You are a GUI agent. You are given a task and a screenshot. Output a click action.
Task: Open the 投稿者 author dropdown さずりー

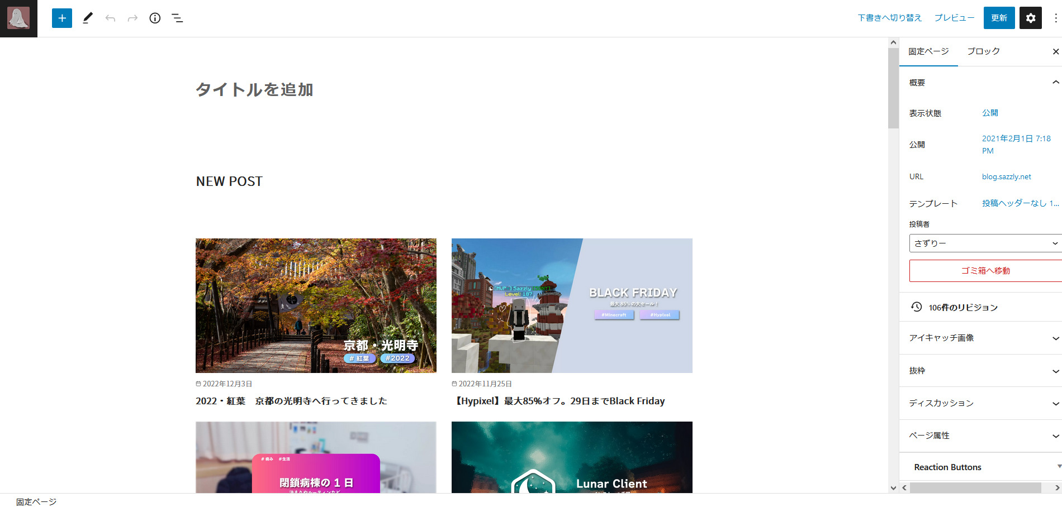coord(985,243)
